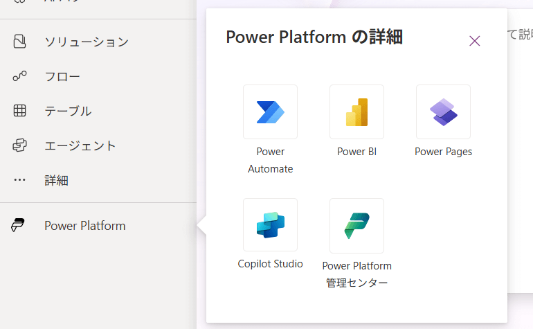Launch Power Pages via its purple icon
Image resolution: width=533 pixels, height=329 pixels.
click(443, 112)
